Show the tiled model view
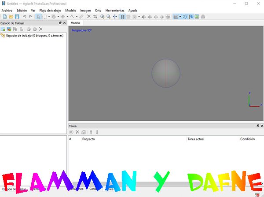264x197 pixels. (168, 17)
